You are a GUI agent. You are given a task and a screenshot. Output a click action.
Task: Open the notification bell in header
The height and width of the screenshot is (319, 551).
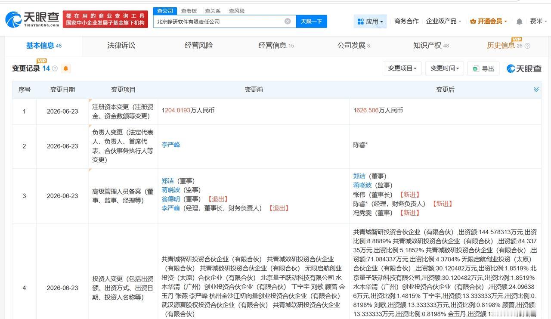click(520, 22)
